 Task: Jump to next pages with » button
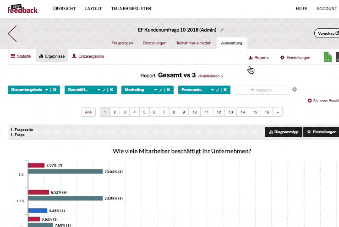click(x=278, y=112)
